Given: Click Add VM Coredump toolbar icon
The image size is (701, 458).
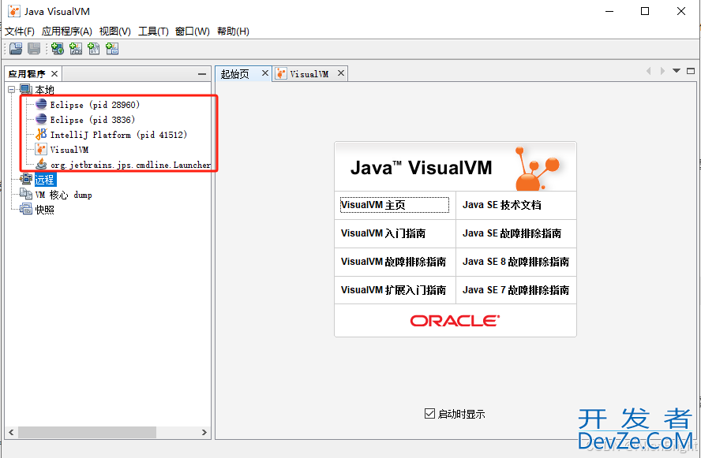Looking at the screenshot, I should (93, 49).
